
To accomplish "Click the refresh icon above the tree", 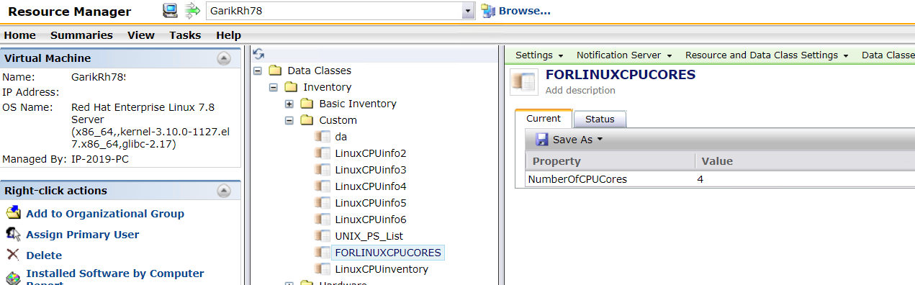I will (x=258, y=54).
